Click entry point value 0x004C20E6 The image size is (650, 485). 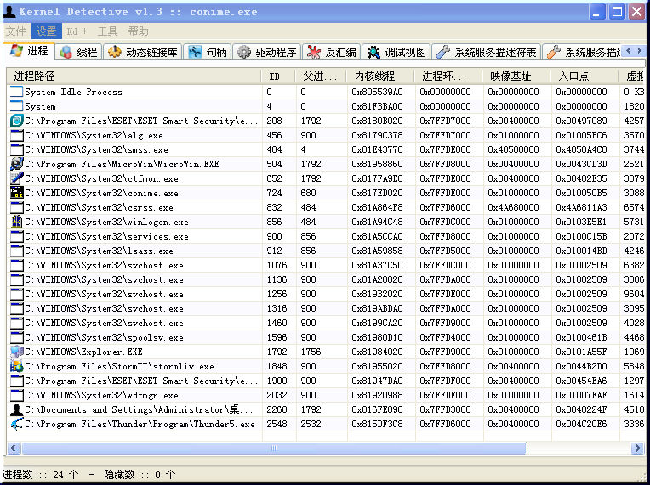(x=581, y=424)
